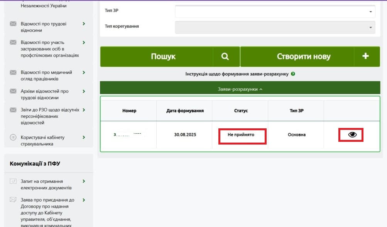Open the Тип ЗР dropdown
387x227 pixels.
click(275, 11)
